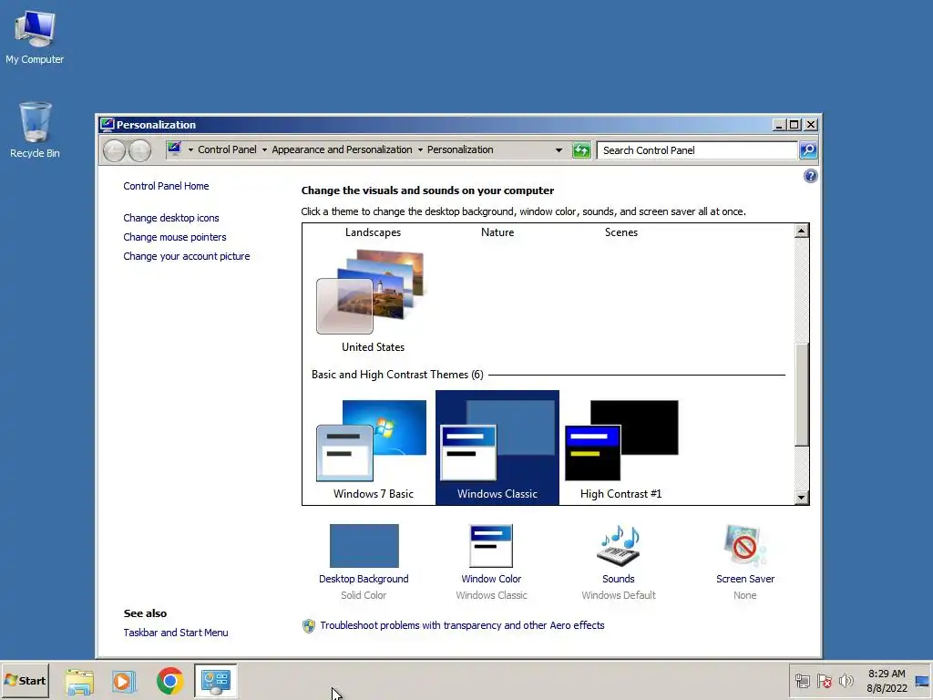Click the Scenes theme label
Viewport: 933px width, 700px height.
pyautogui.click(x=621, y=232)
